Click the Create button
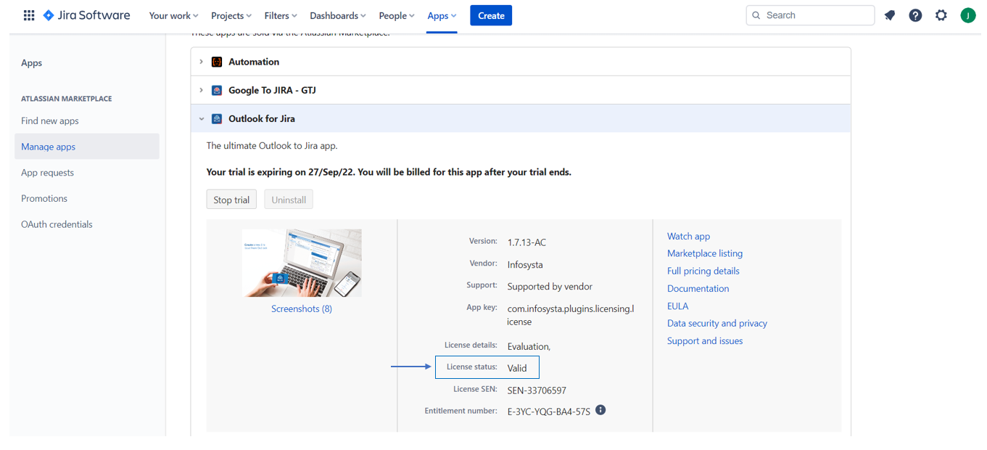Screen dimensions: 987x450 pyautogui.click(x=491, y=15)
